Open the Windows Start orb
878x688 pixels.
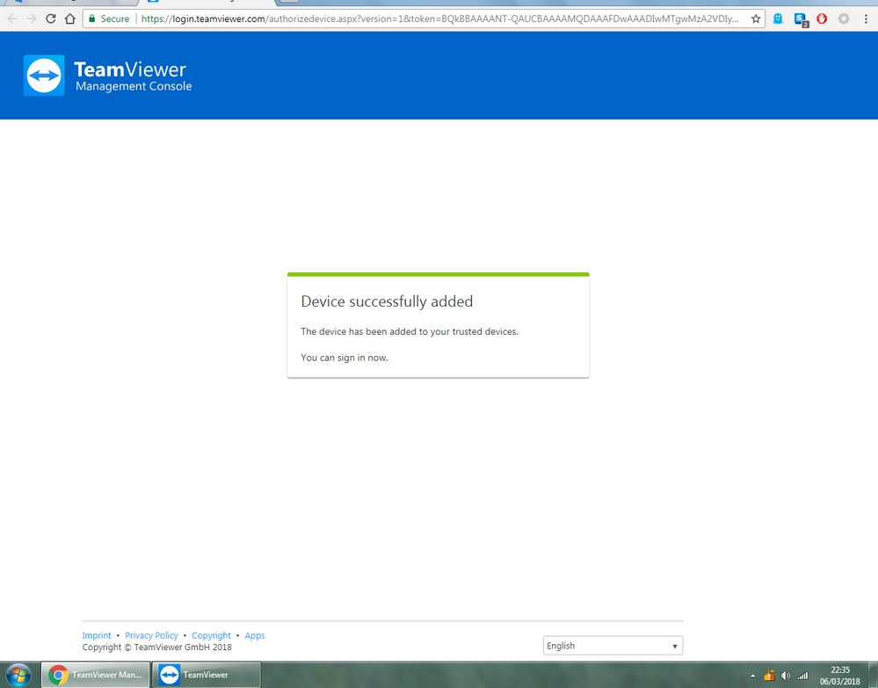[x=18, y=675]
